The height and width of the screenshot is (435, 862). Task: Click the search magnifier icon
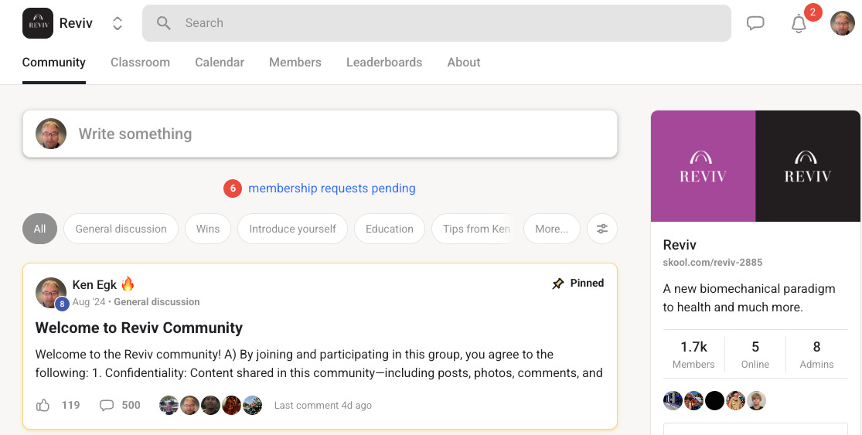pyautogui.click(x=163, y=23)
